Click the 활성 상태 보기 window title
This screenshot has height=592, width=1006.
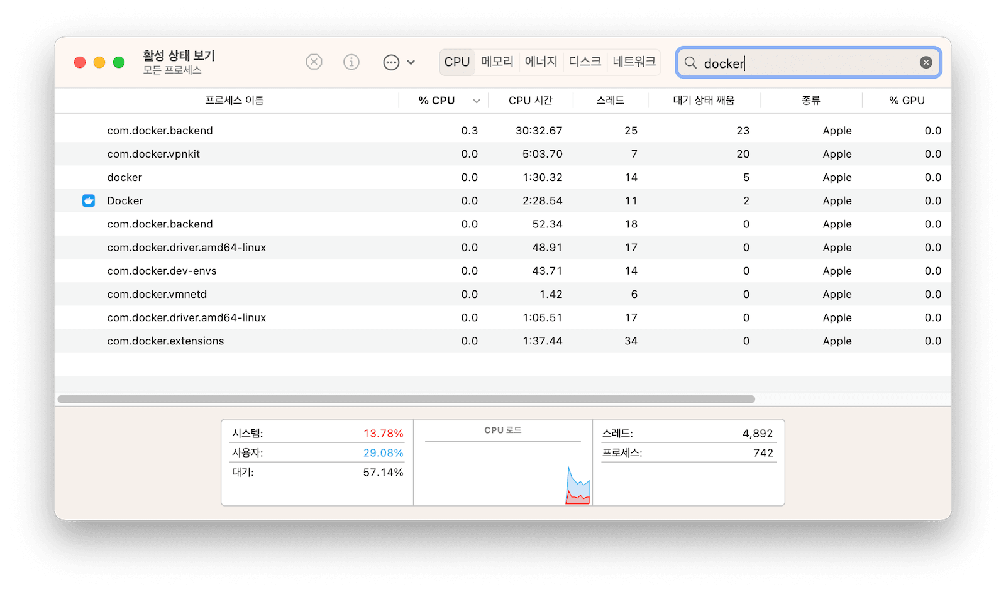pyautogui.click(x=179, y=55)
